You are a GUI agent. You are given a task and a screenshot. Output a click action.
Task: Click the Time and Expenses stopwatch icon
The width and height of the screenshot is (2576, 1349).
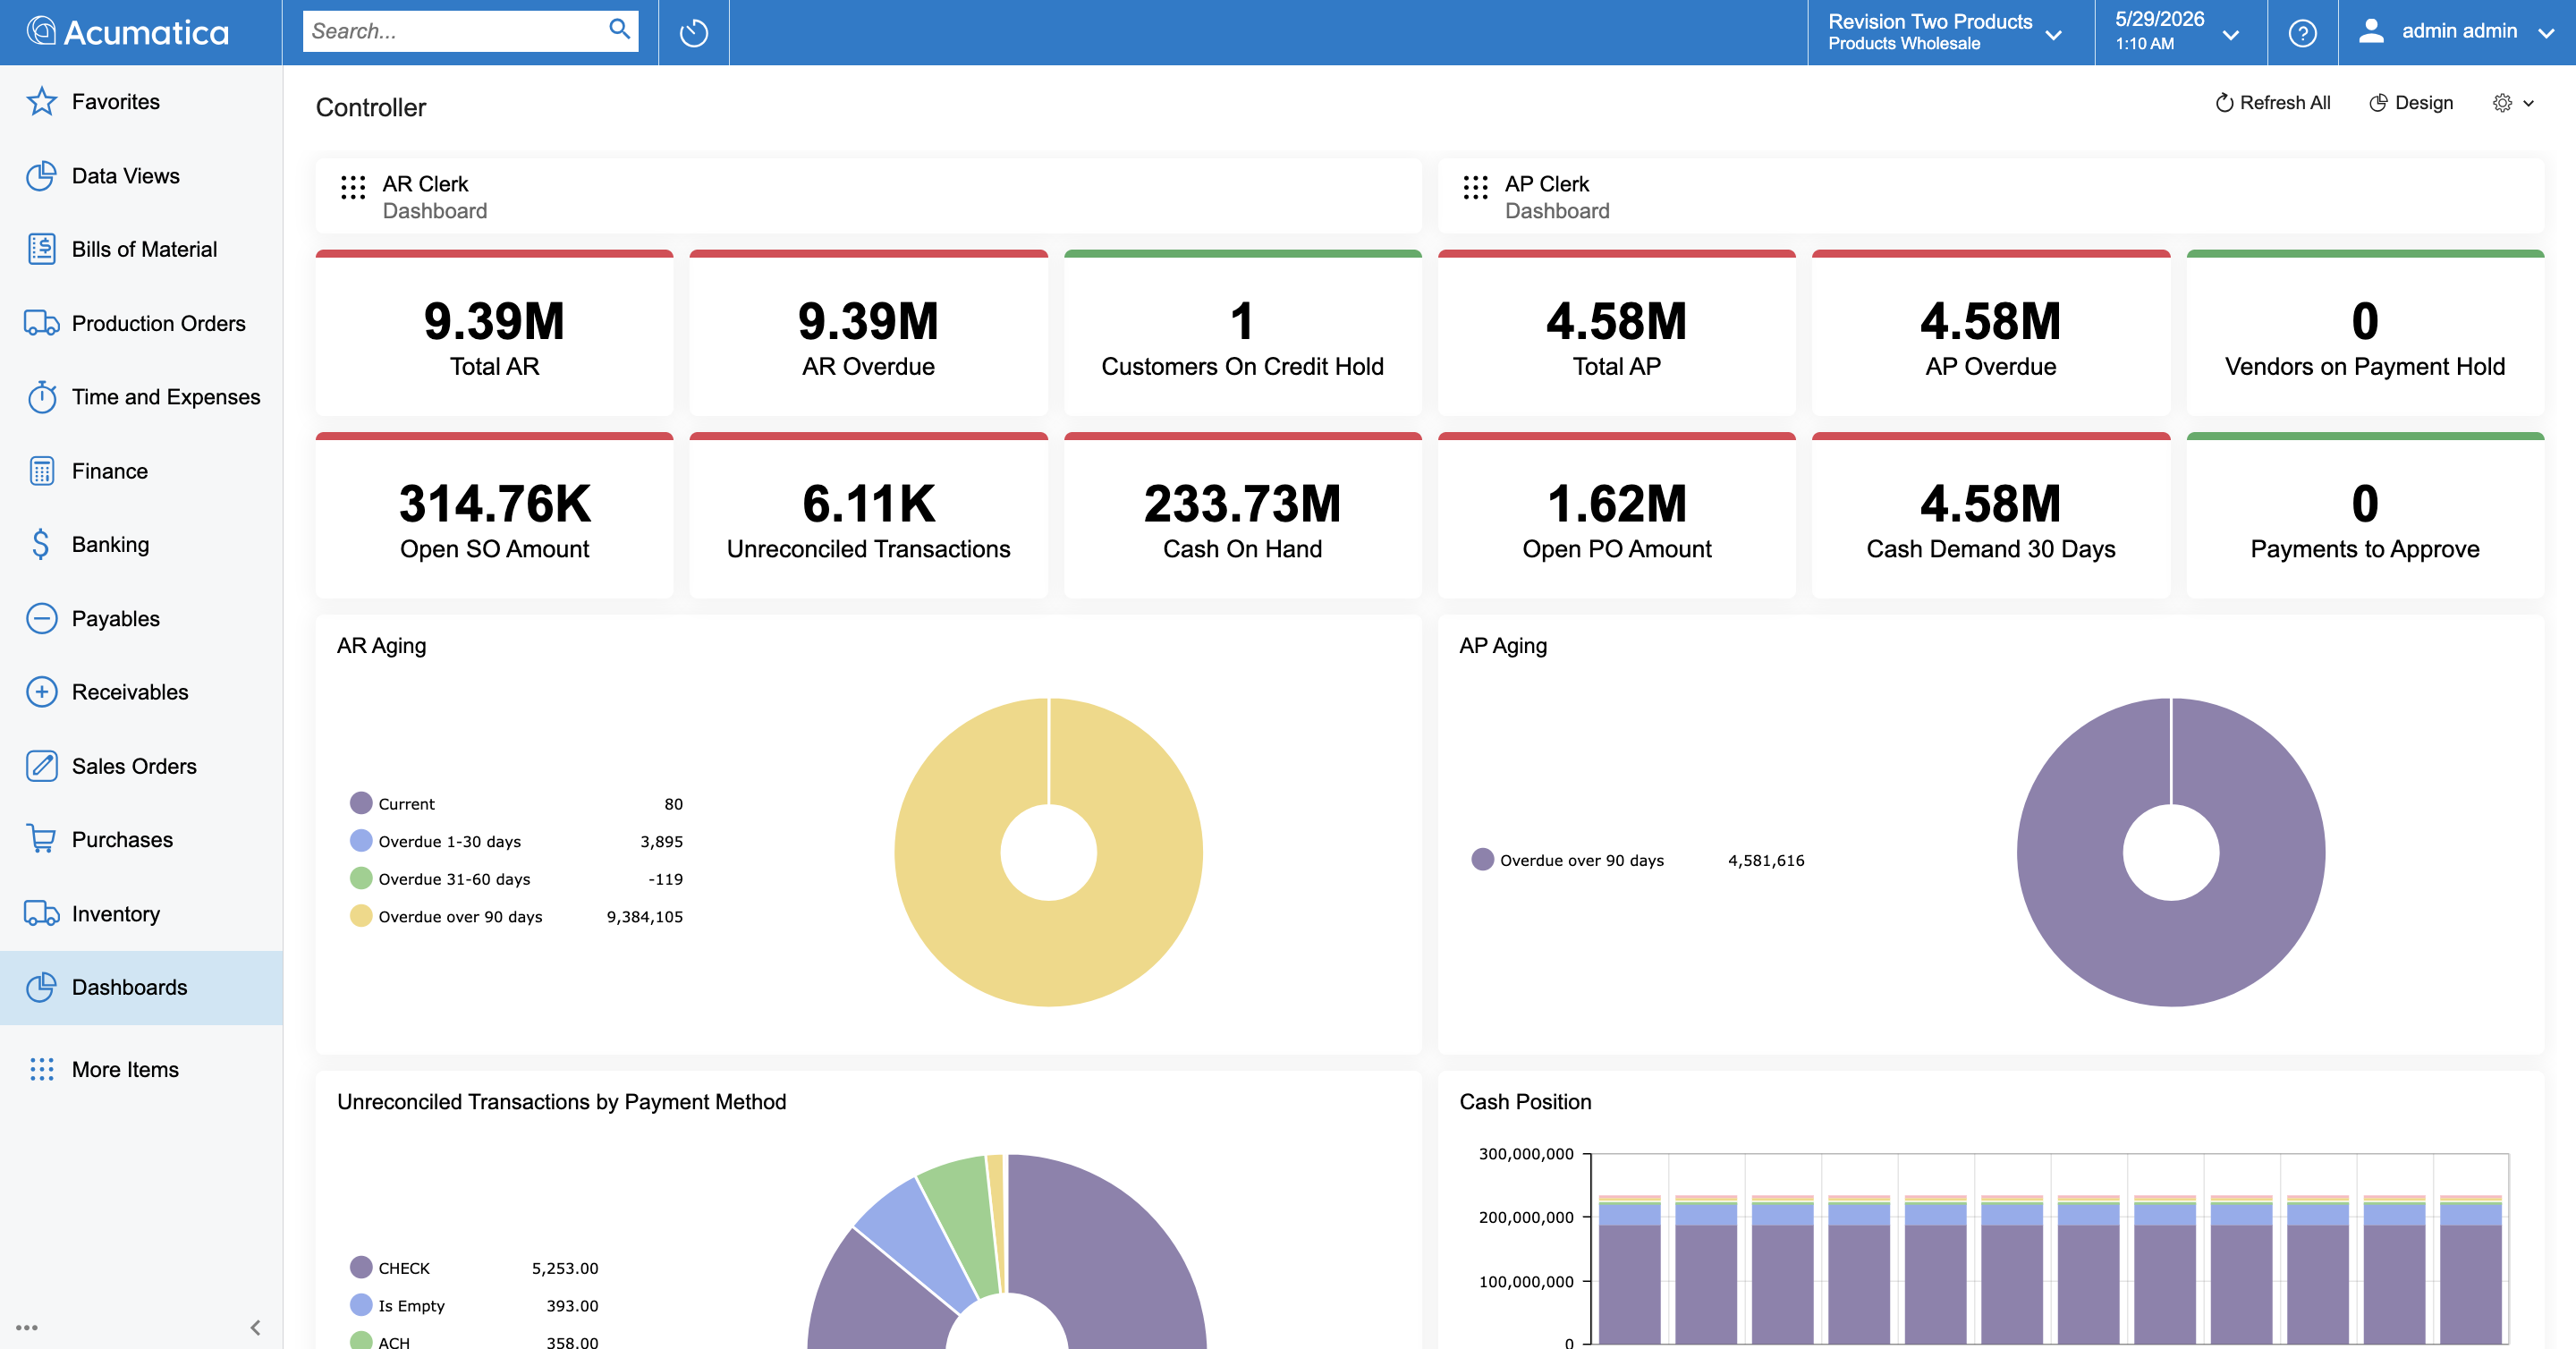[x=41, y=397]
